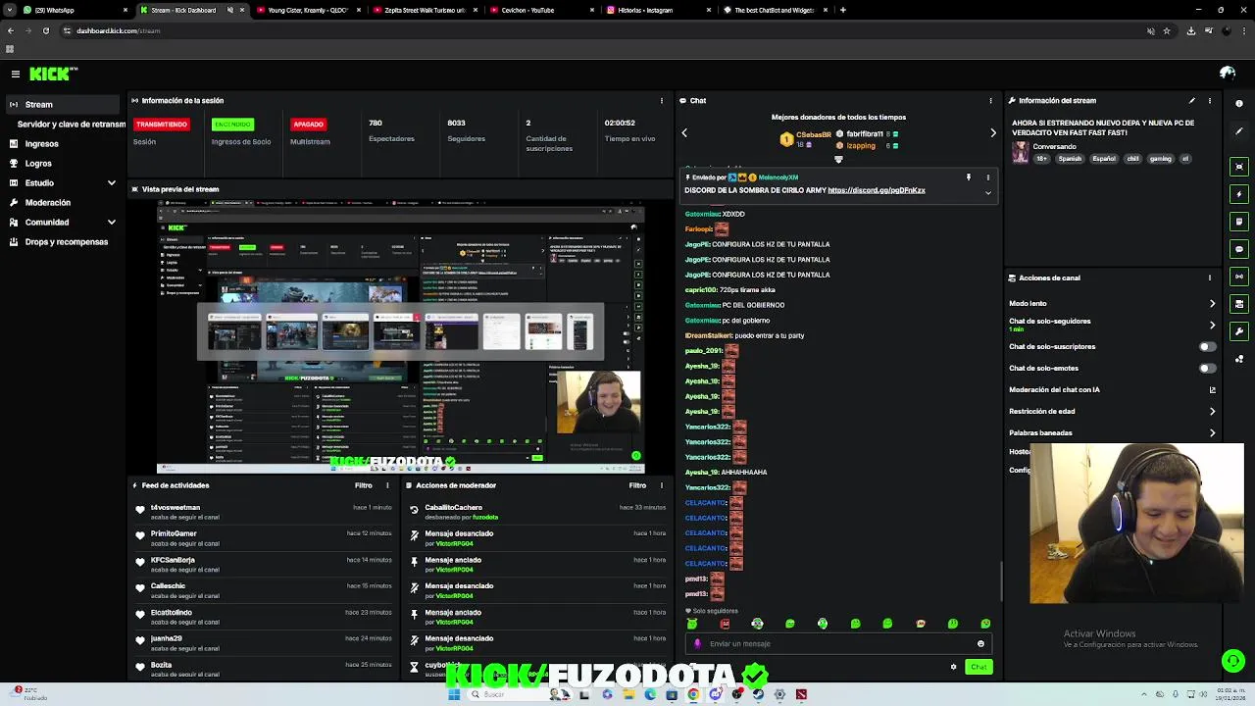Open the user avatar menu

coord(1227,74)
